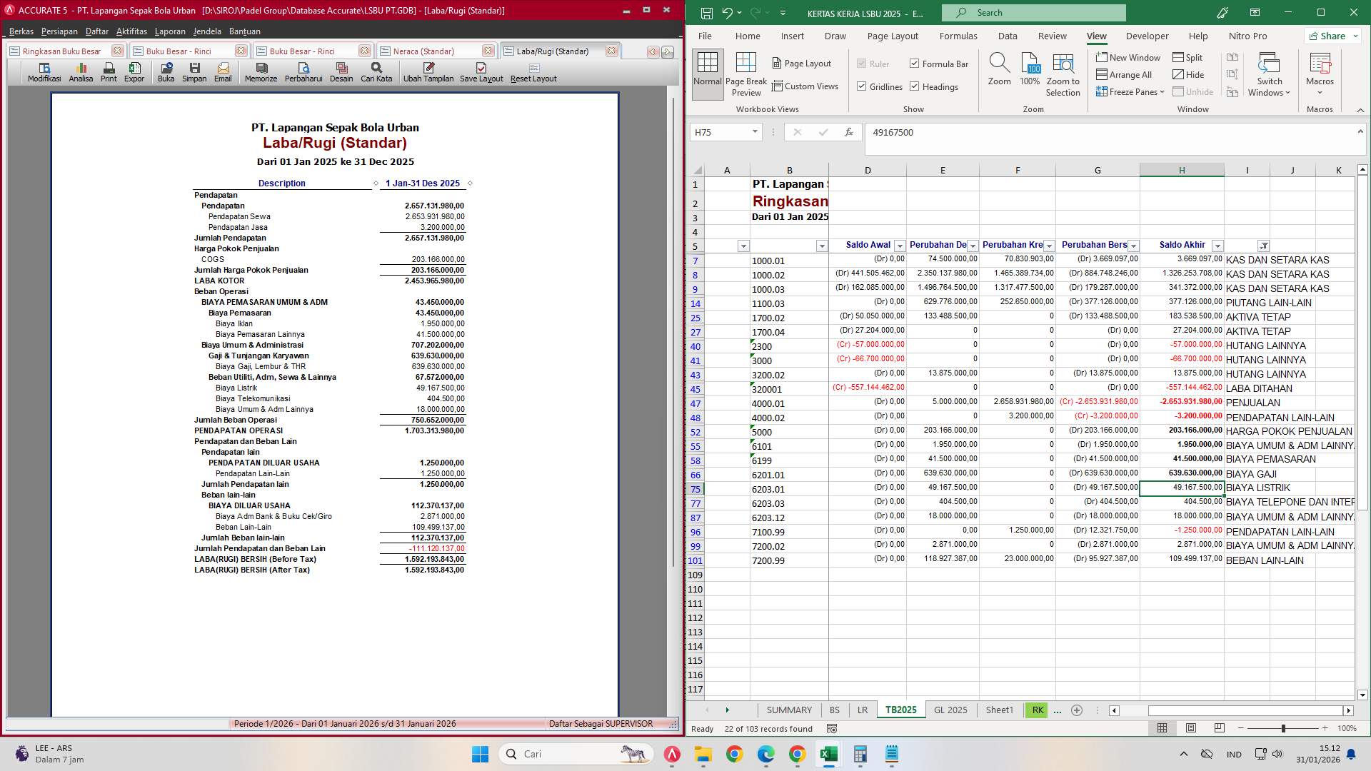Click the Cari Kata search icon
Viewport: 1371px width, 771px height.
click(x=376, y=70)
